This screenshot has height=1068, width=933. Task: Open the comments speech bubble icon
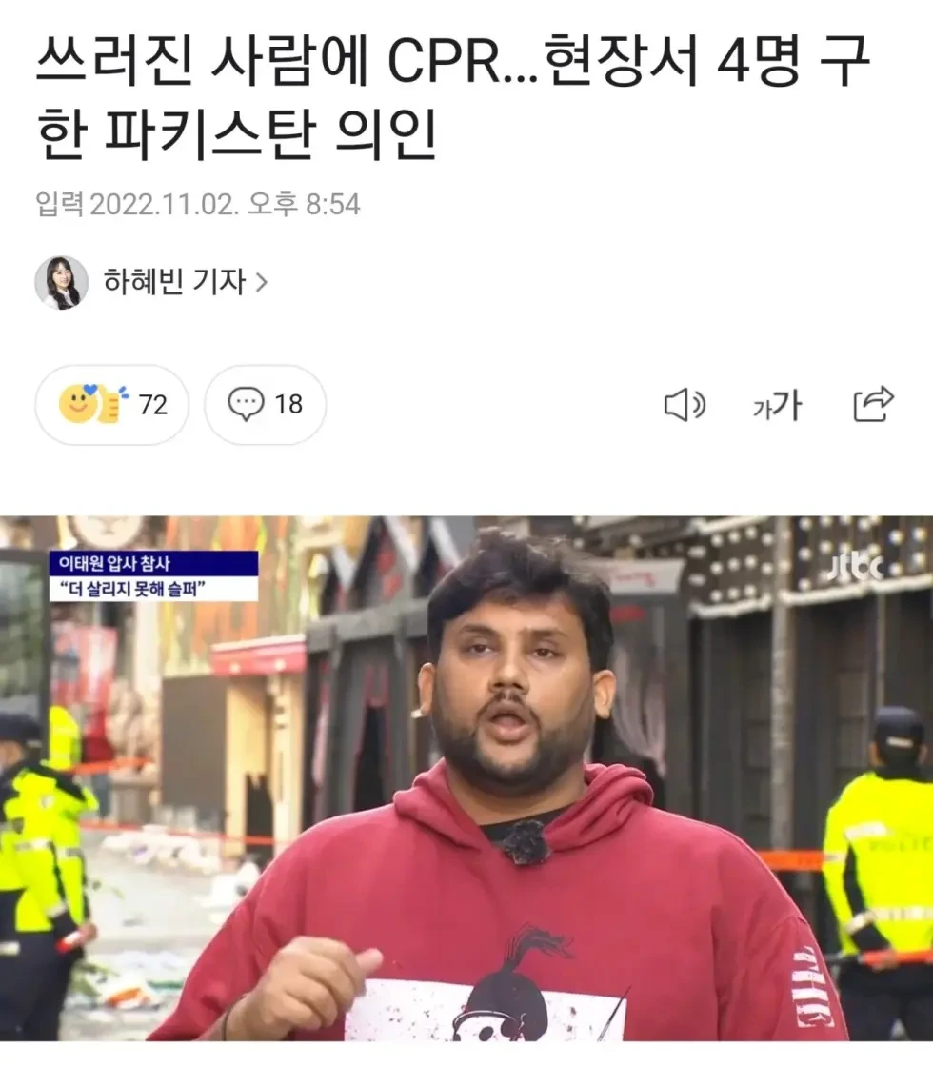point(246,405)
